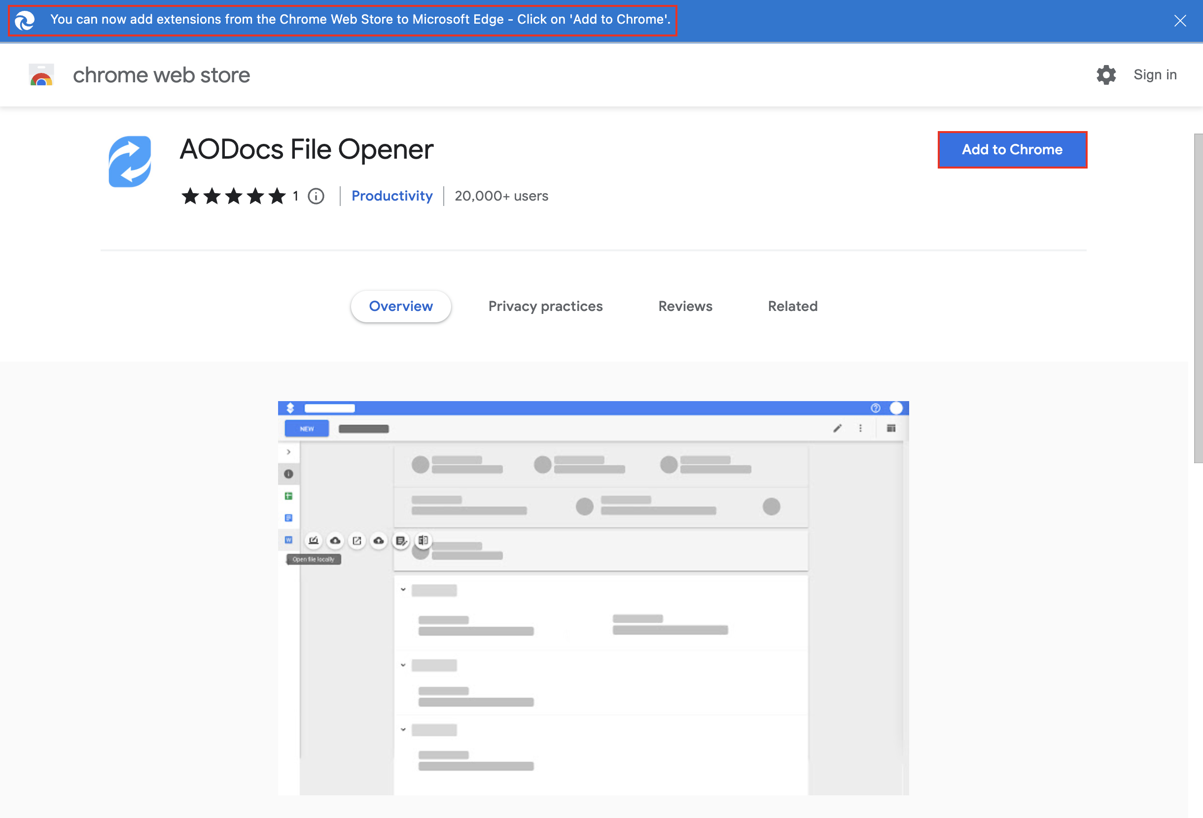Open the Reviews tab
Image resolution: width=1203 pixels, height=818 pixels.
(x=685, y=307)
